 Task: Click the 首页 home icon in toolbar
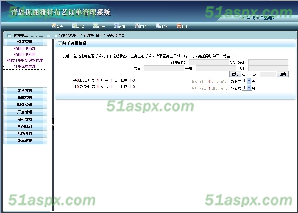click(x=54, y=26)
